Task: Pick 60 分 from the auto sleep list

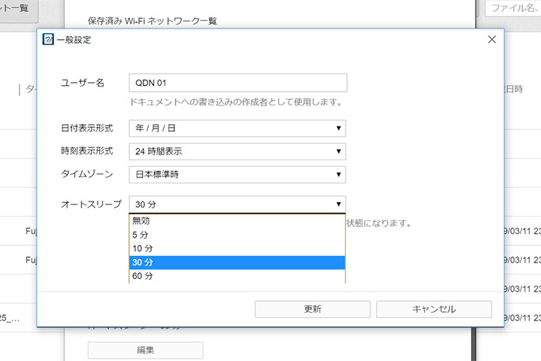Action: pos(237,276)
